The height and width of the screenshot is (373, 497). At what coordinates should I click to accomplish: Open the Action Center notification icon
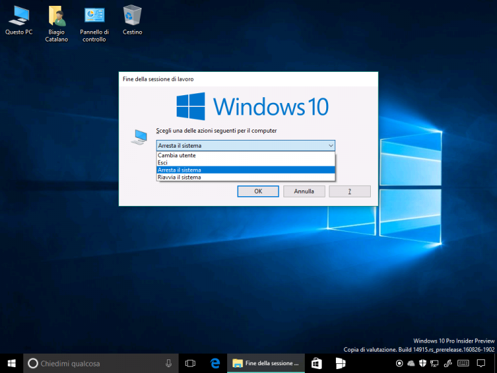click(x=481, y=363)
